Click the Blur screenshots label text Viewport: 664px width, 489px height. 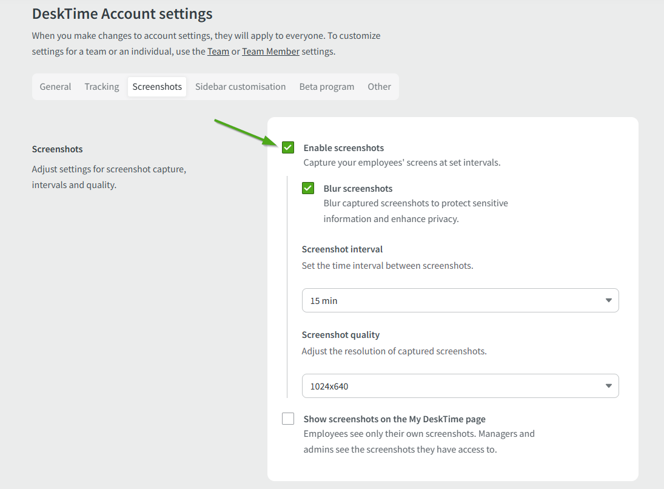[x=358, y=189]
